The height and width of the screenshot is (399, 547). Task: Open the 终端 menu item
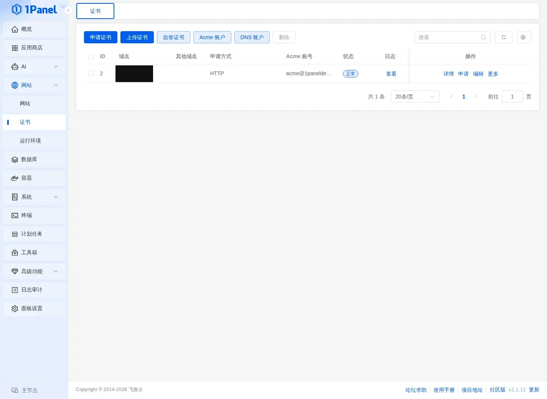point(34,215)
